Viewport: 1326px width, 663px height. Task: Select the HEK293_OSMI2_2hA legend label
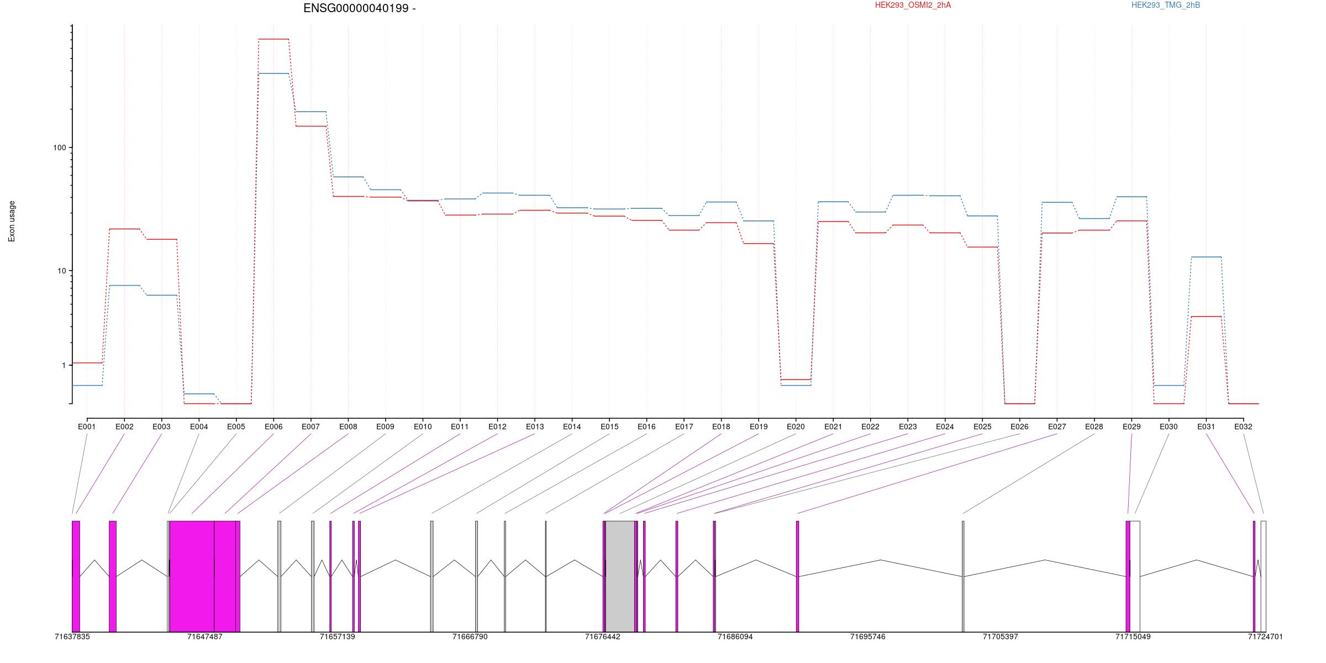click(x=913, y=5)
